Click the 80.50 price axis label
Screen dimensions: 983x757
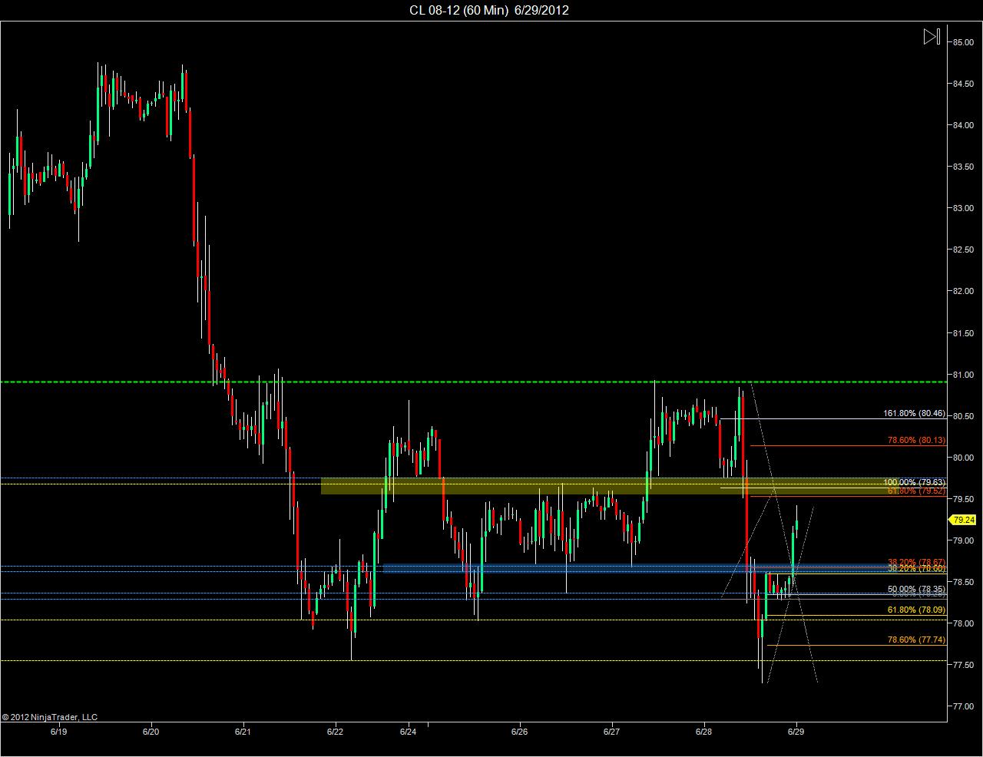(963, 416)
